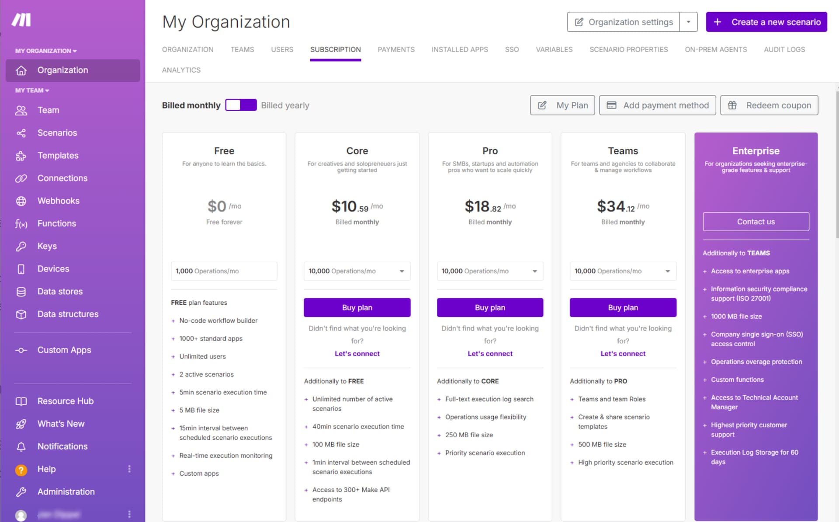Switch to the USERS tab
This screenshot has height=522, width=839.
coord(282,49)
